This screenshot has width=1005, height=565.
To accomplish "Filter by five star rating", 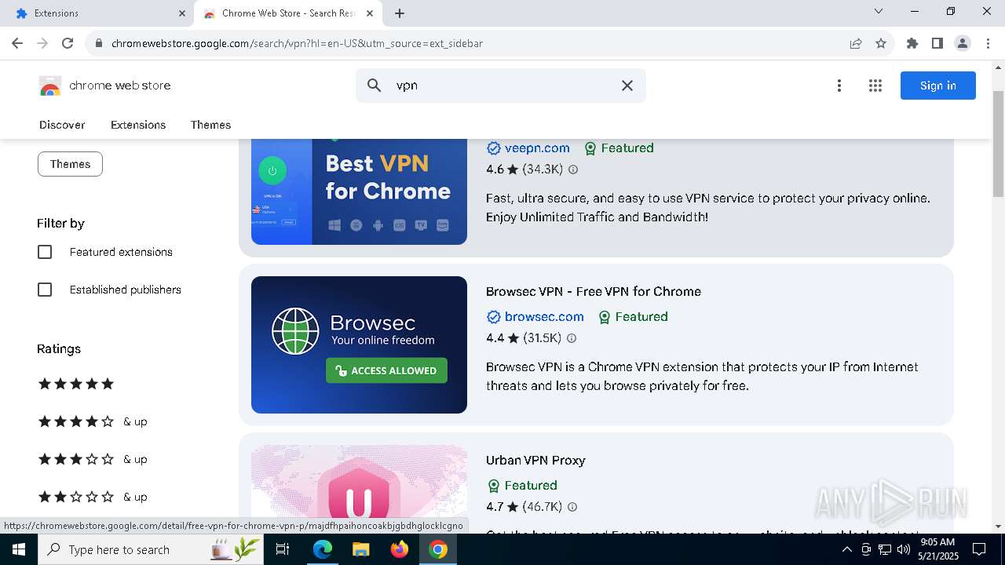I will coord(76,384).
